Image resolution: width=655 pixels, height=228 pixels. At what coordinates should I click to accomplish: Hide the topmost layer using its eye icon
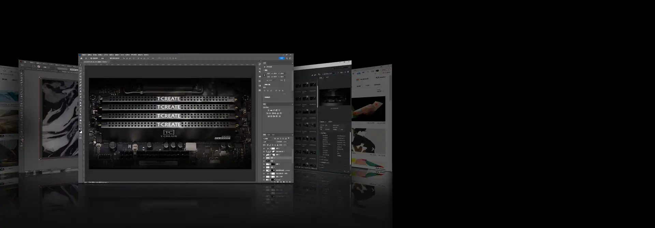264,148
